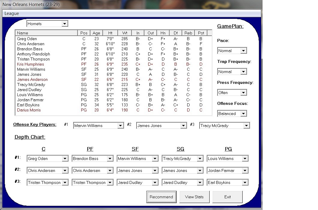Select Tracy McGrady roster row
Image resolution: width=318 pixels, height=210 pixels.
tap(114, 84)
